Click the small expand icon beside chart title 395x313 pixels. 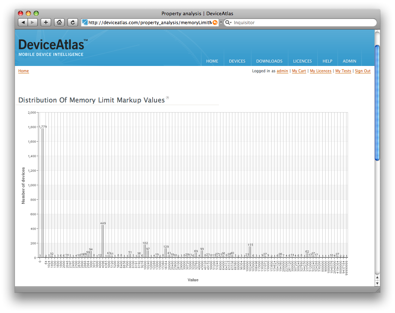pyautogui.click(x=167, y=98)
